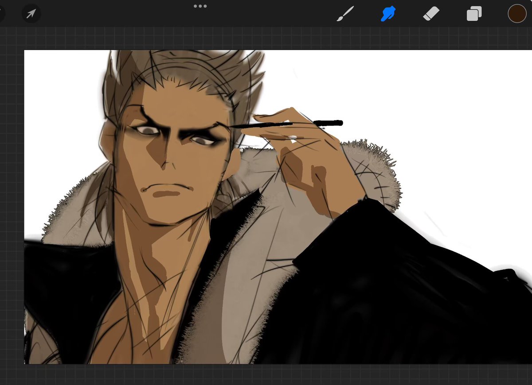Tap the three-dot multitasking menu

coord(200,6)
